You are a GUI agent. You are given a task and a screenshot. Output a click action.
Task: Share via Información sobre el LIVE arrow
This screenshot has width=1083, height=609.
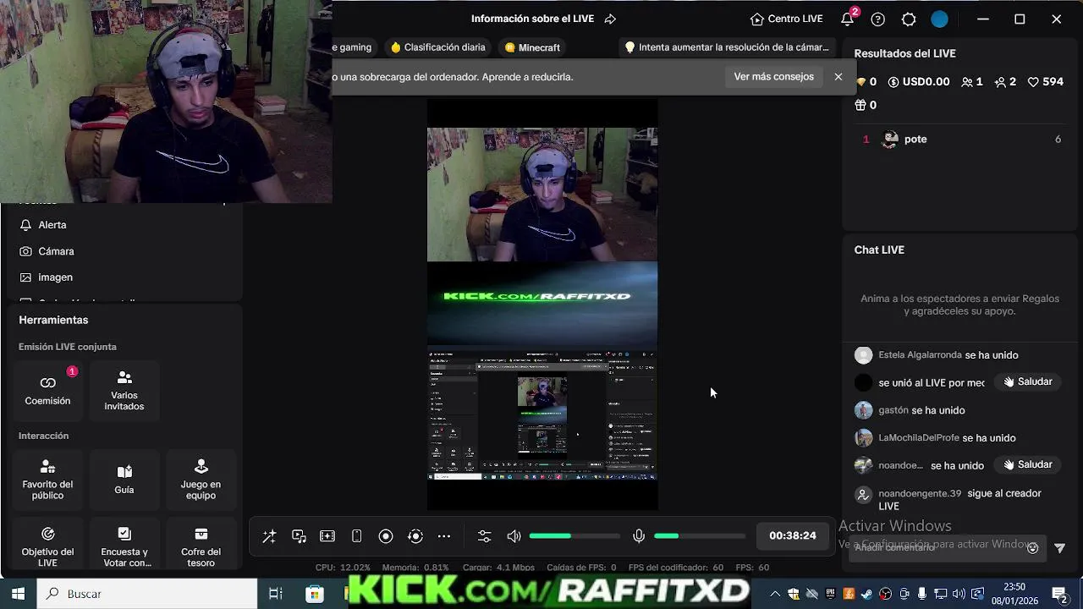point(610,19)
